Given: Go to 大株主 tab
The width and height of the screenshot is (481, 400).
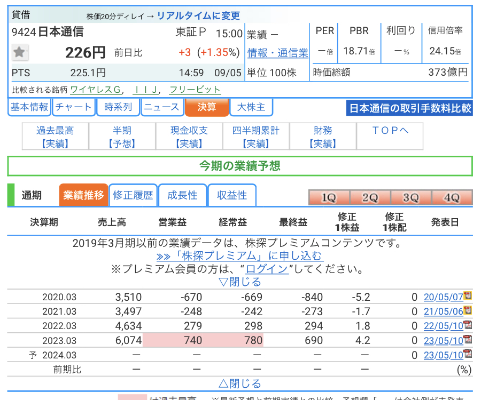Looking at the screenshot, I should pyautogui.click(x=251, y=107).
